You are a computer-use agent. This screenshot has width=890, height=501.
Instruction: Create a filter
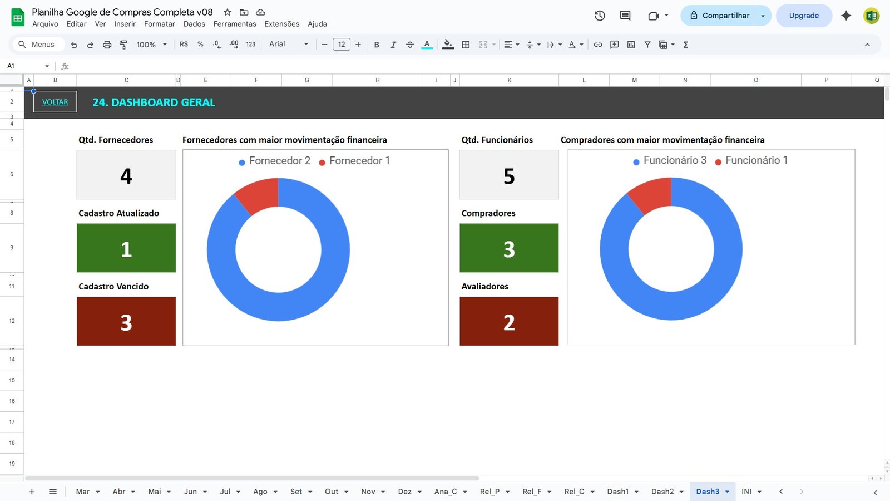coord(647,44)
